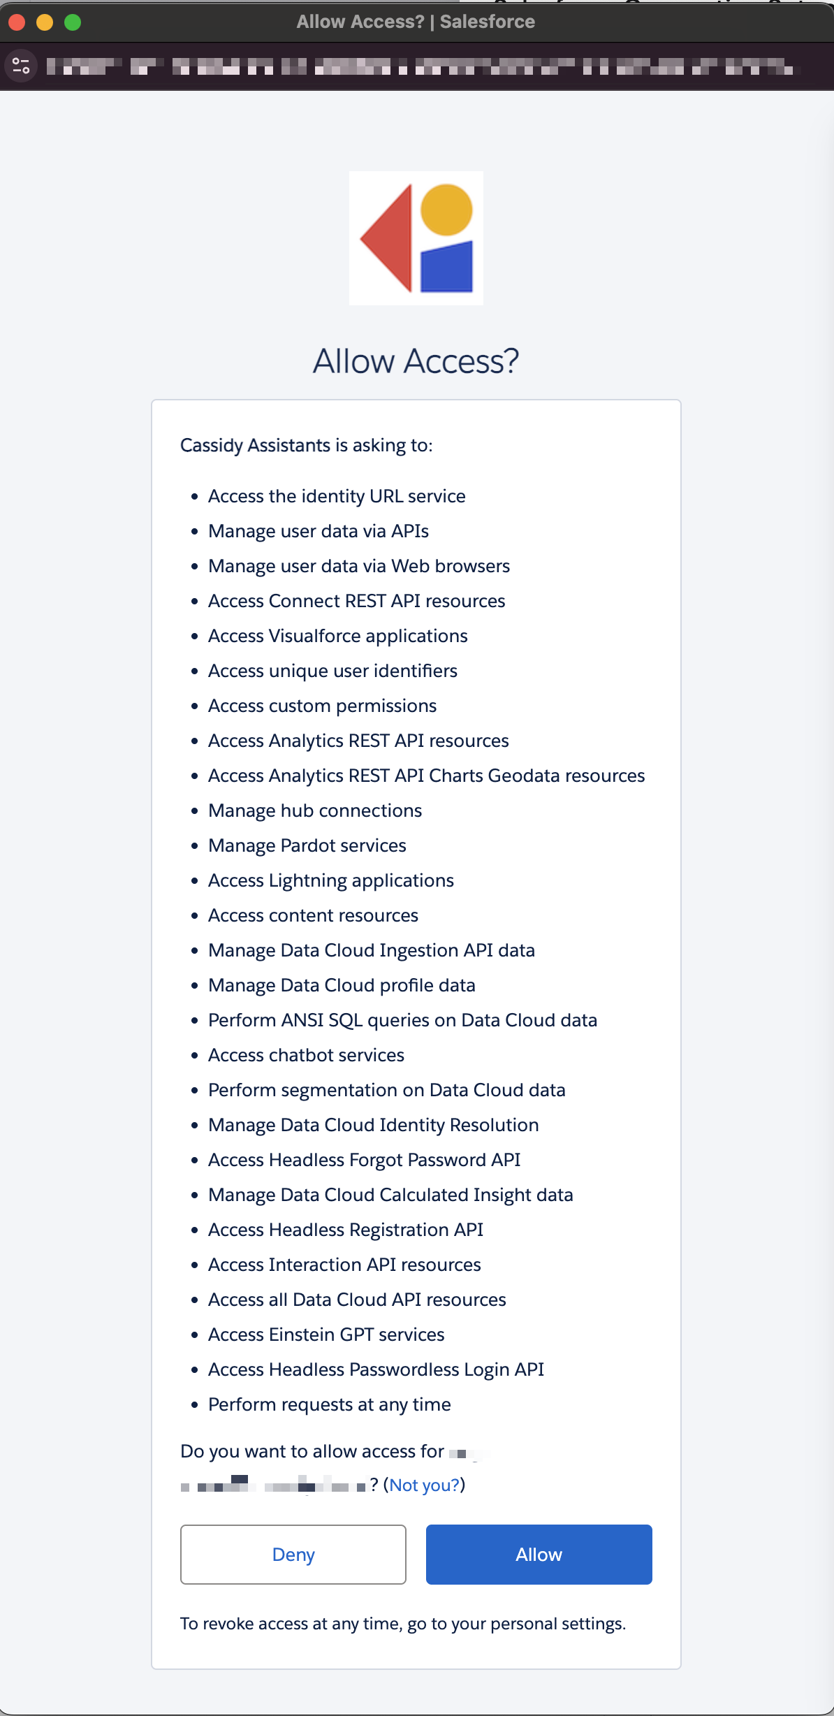Select the 'Access Einstein GPT services' list item

[x=325, y=1335]
